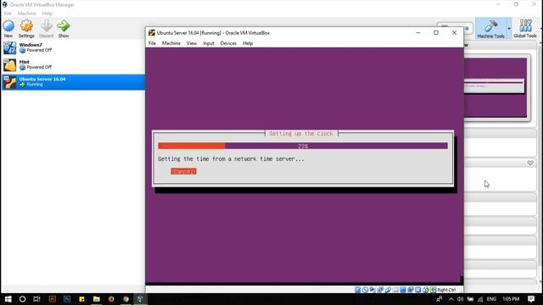Select the Windows7 virtual machine
543x305 pixels.
73,47
